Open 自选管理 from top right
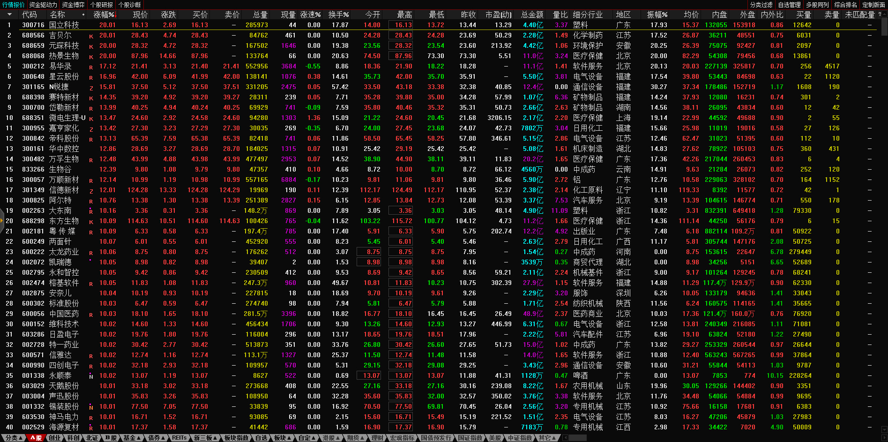This screenshot has width=888, height=442. pyautogui.click(x=789, y=5)
